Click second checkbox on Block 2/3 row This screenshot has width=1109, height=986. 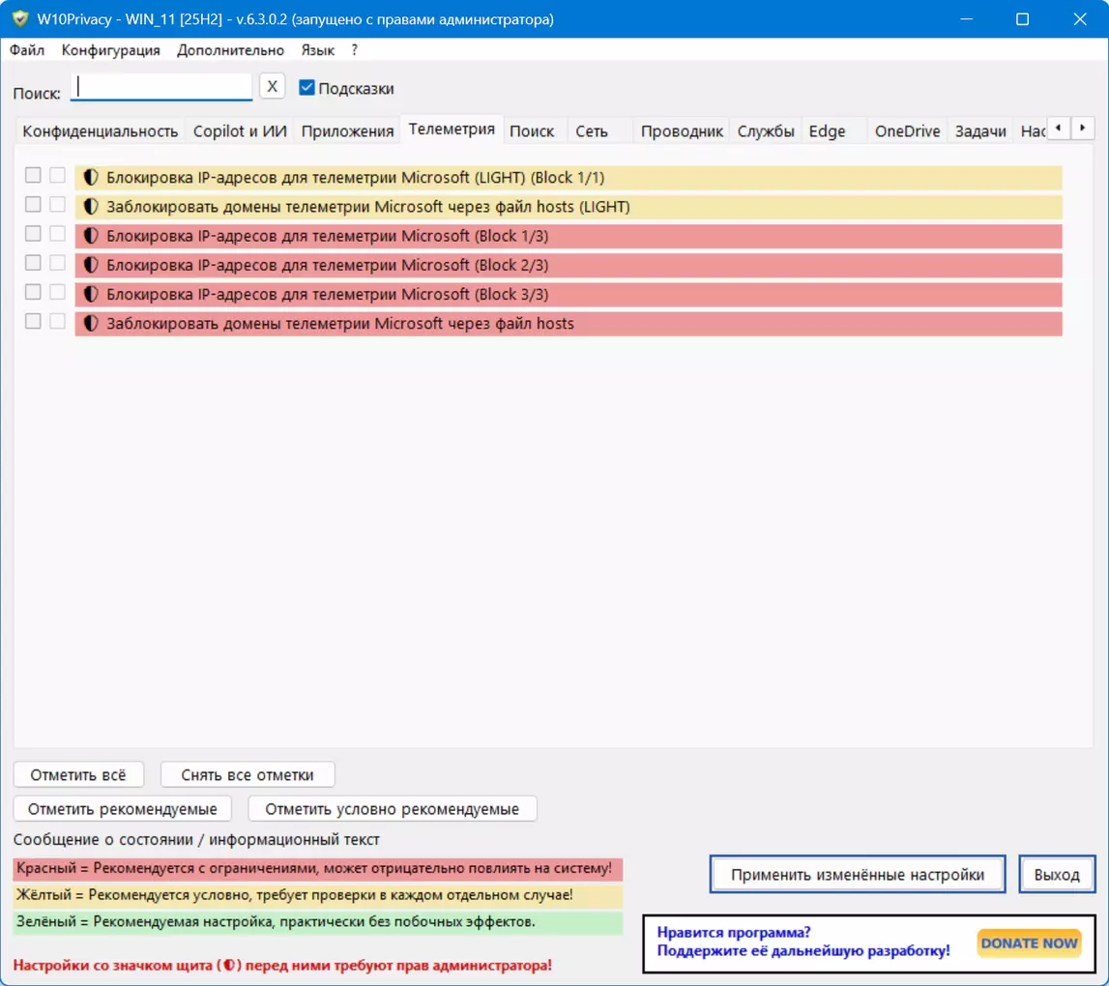point(57,262)
